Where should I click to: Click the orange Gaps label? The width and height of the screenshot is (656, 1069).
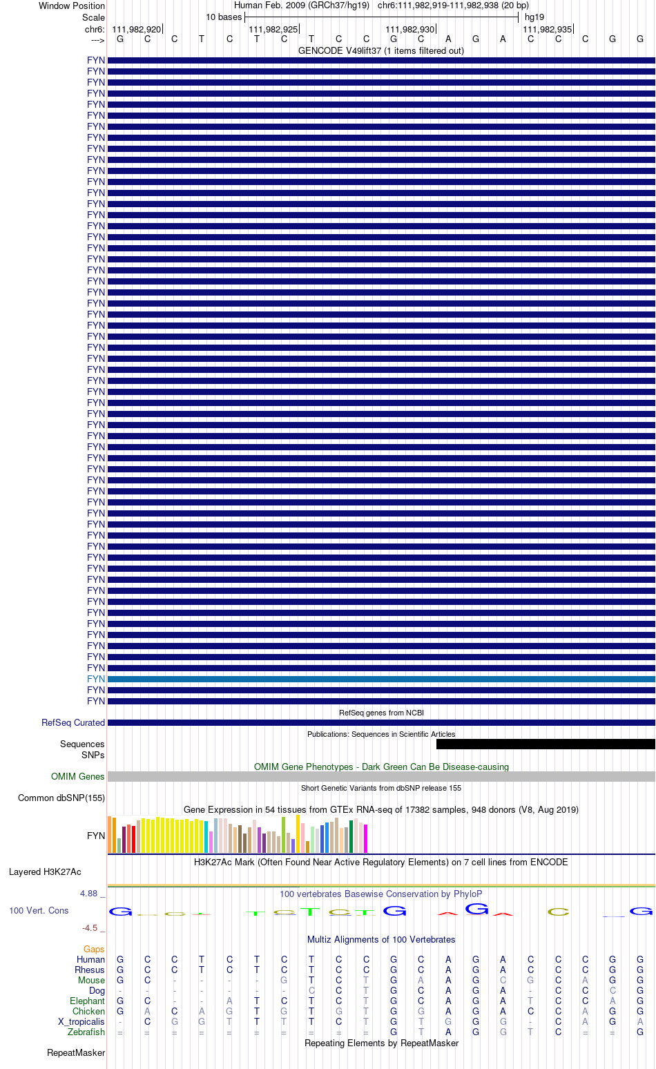click(95, 950)
